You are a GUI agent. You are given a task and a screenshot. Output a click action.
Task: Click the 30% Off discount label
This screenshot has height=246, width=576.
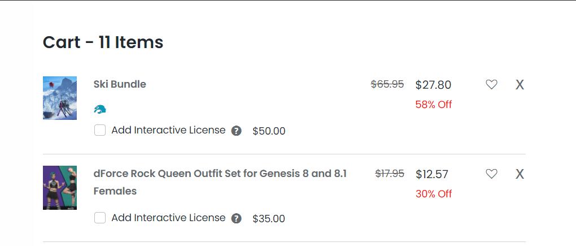[x=434, y=194]
